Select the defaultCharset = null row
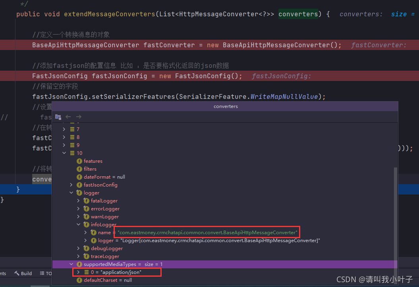This screenshot has width=419, height=287. tap(223, 280)
